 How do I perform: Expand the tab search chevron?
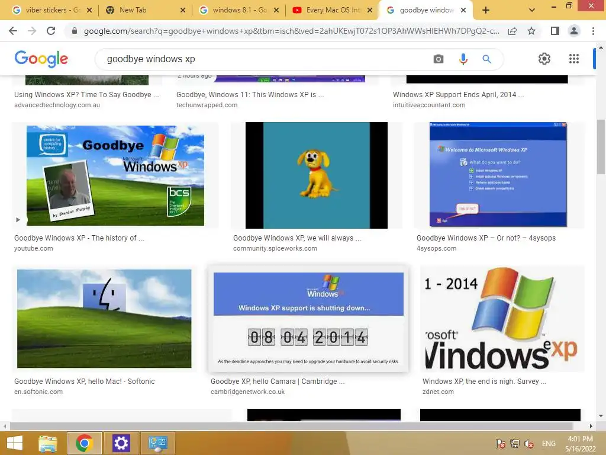coord(532,11)
